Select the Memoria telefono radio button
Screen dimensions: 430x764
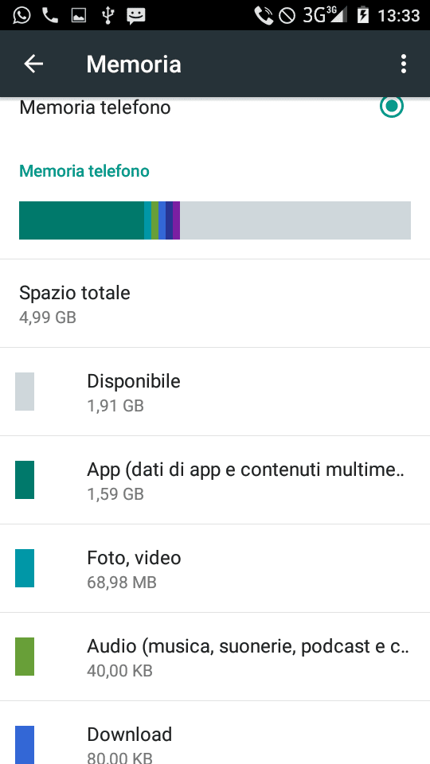coord(392,107)
